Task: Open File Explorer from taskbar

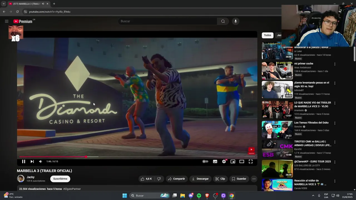Action: 182,196
